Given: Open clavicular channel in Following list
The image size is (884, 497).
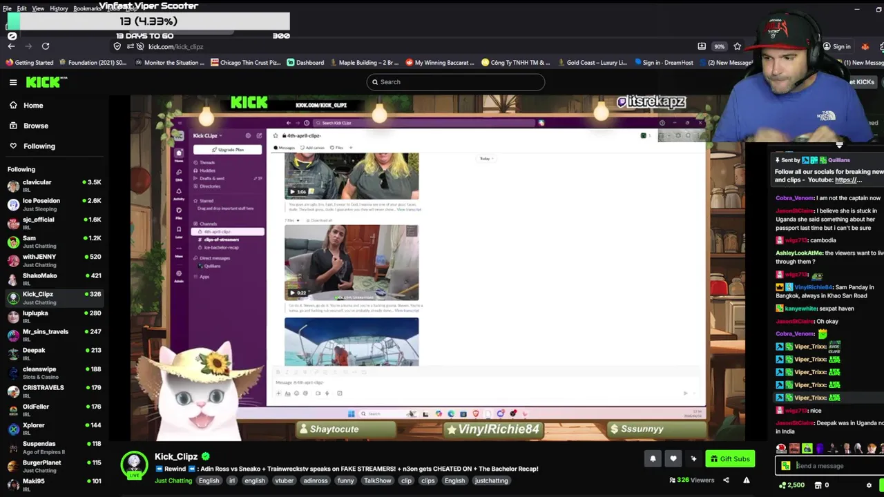Looking at the screenshot, I should 54,186.
